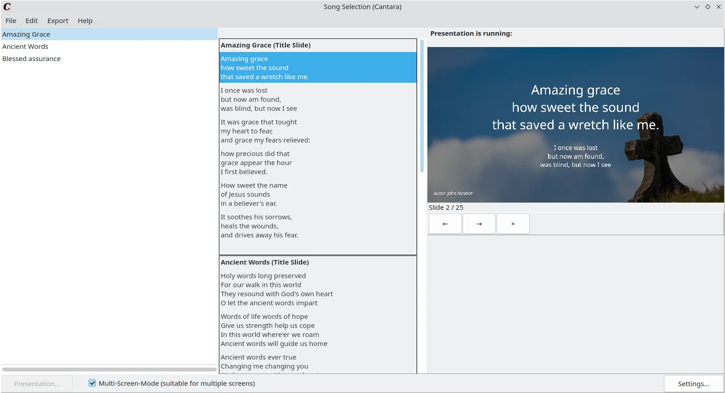Screen dimensions: 725x393
Task: Click the Cantara app icon in title bar
Action: (x=7, y=7)
